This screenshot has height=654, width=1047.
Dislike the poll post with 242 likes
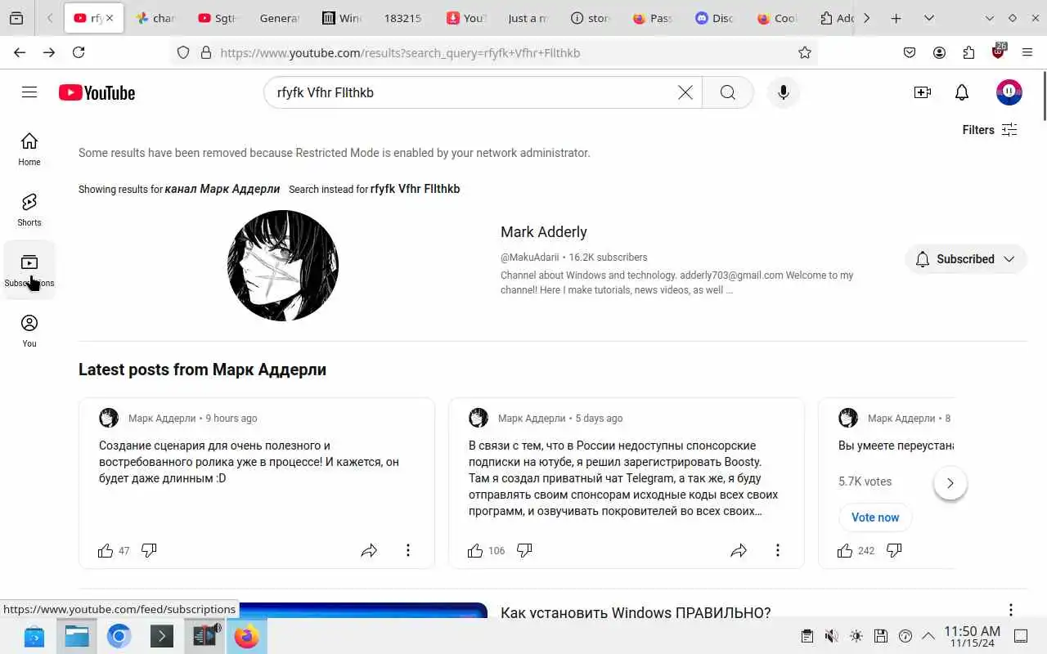(x=895, y=551)
